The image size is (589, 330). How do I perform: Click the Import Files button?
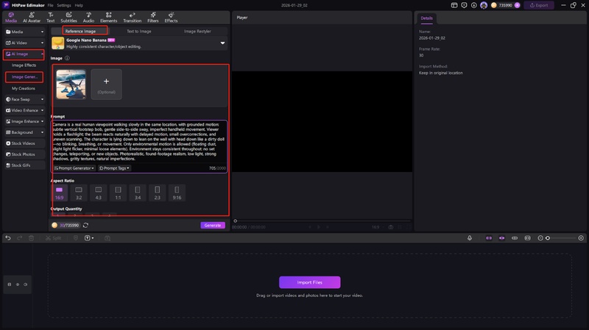coord(309,282)
